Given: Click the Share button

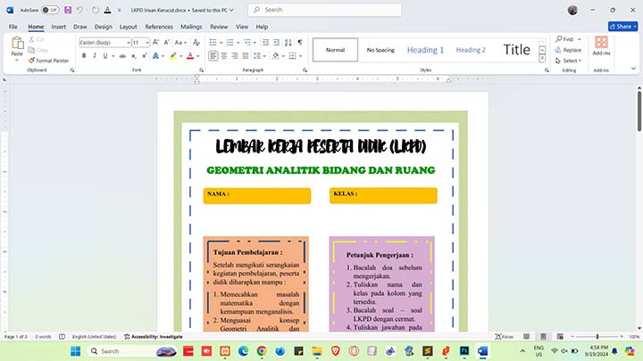Looking at the screenshot, I should point(618,27).
